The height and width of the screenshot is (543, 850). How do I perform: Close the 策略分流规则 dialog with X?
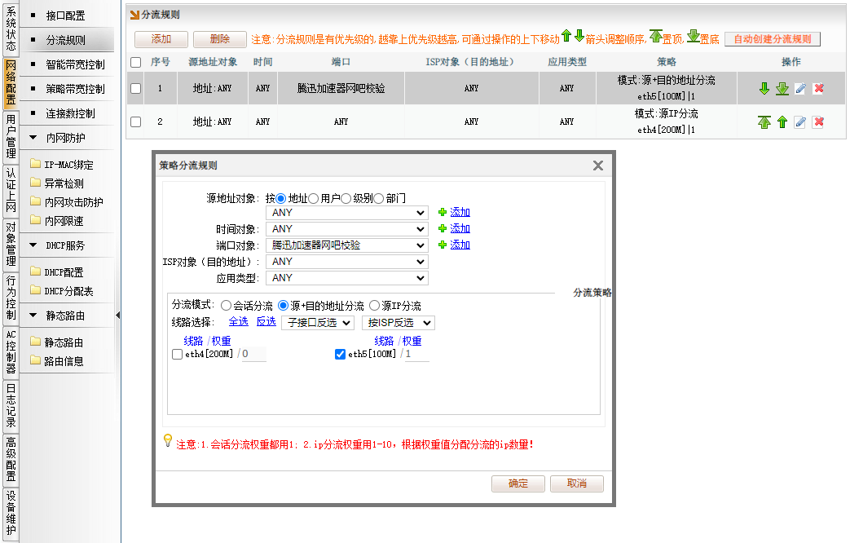coord(597,166)
